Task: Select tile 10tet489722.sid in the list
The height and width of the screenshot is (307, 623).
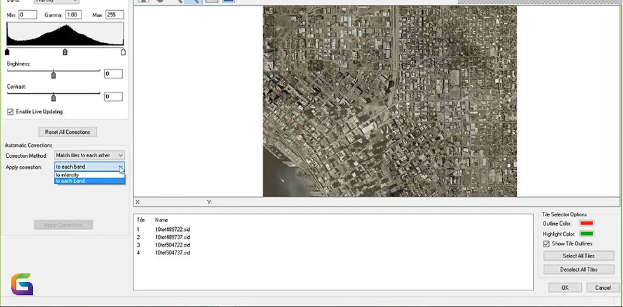Action: [172, 230]
